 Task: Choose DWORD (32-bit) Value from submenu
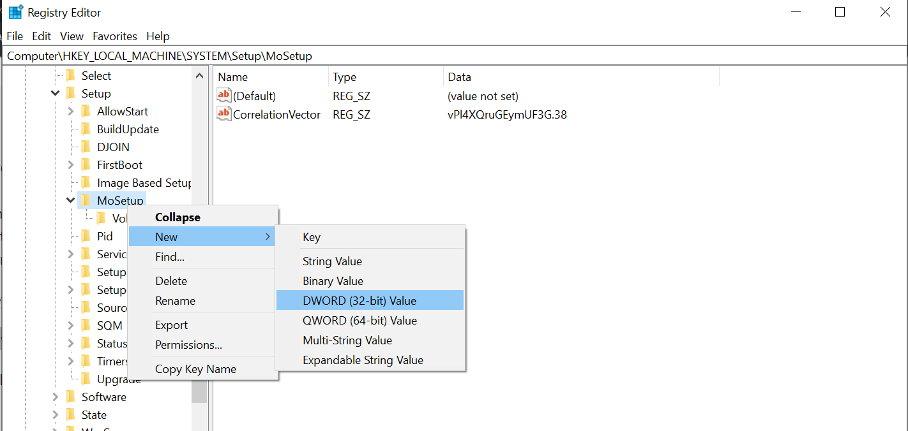click(x=359, y=301)
